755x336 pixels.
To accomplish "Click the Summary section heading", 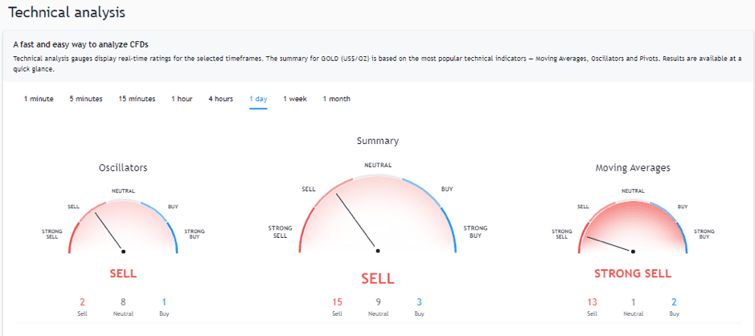I will point(377,141).
